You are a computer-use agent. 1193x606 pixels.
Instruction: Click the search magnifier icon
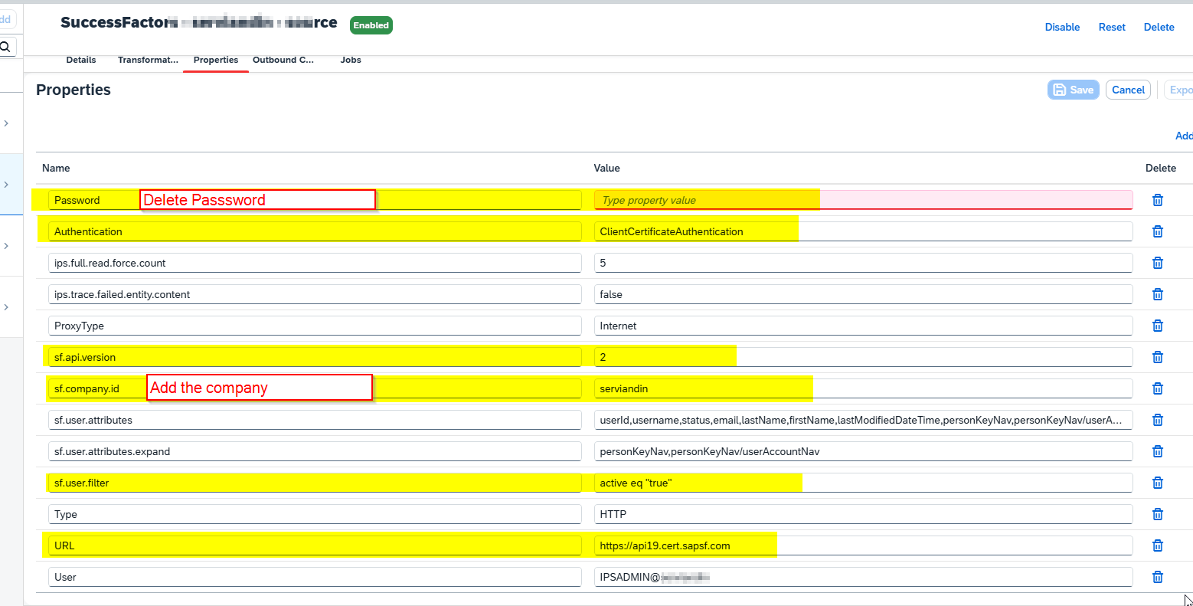coord(5,47)
